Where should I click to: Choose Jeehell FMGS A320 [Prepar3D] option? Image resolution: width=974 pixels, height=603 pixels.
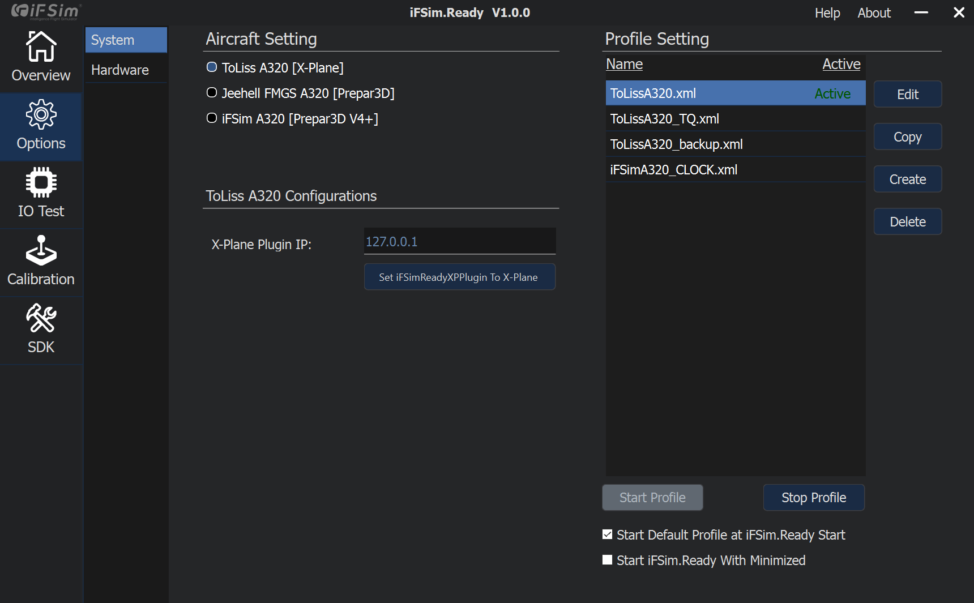tap(212, 93)
